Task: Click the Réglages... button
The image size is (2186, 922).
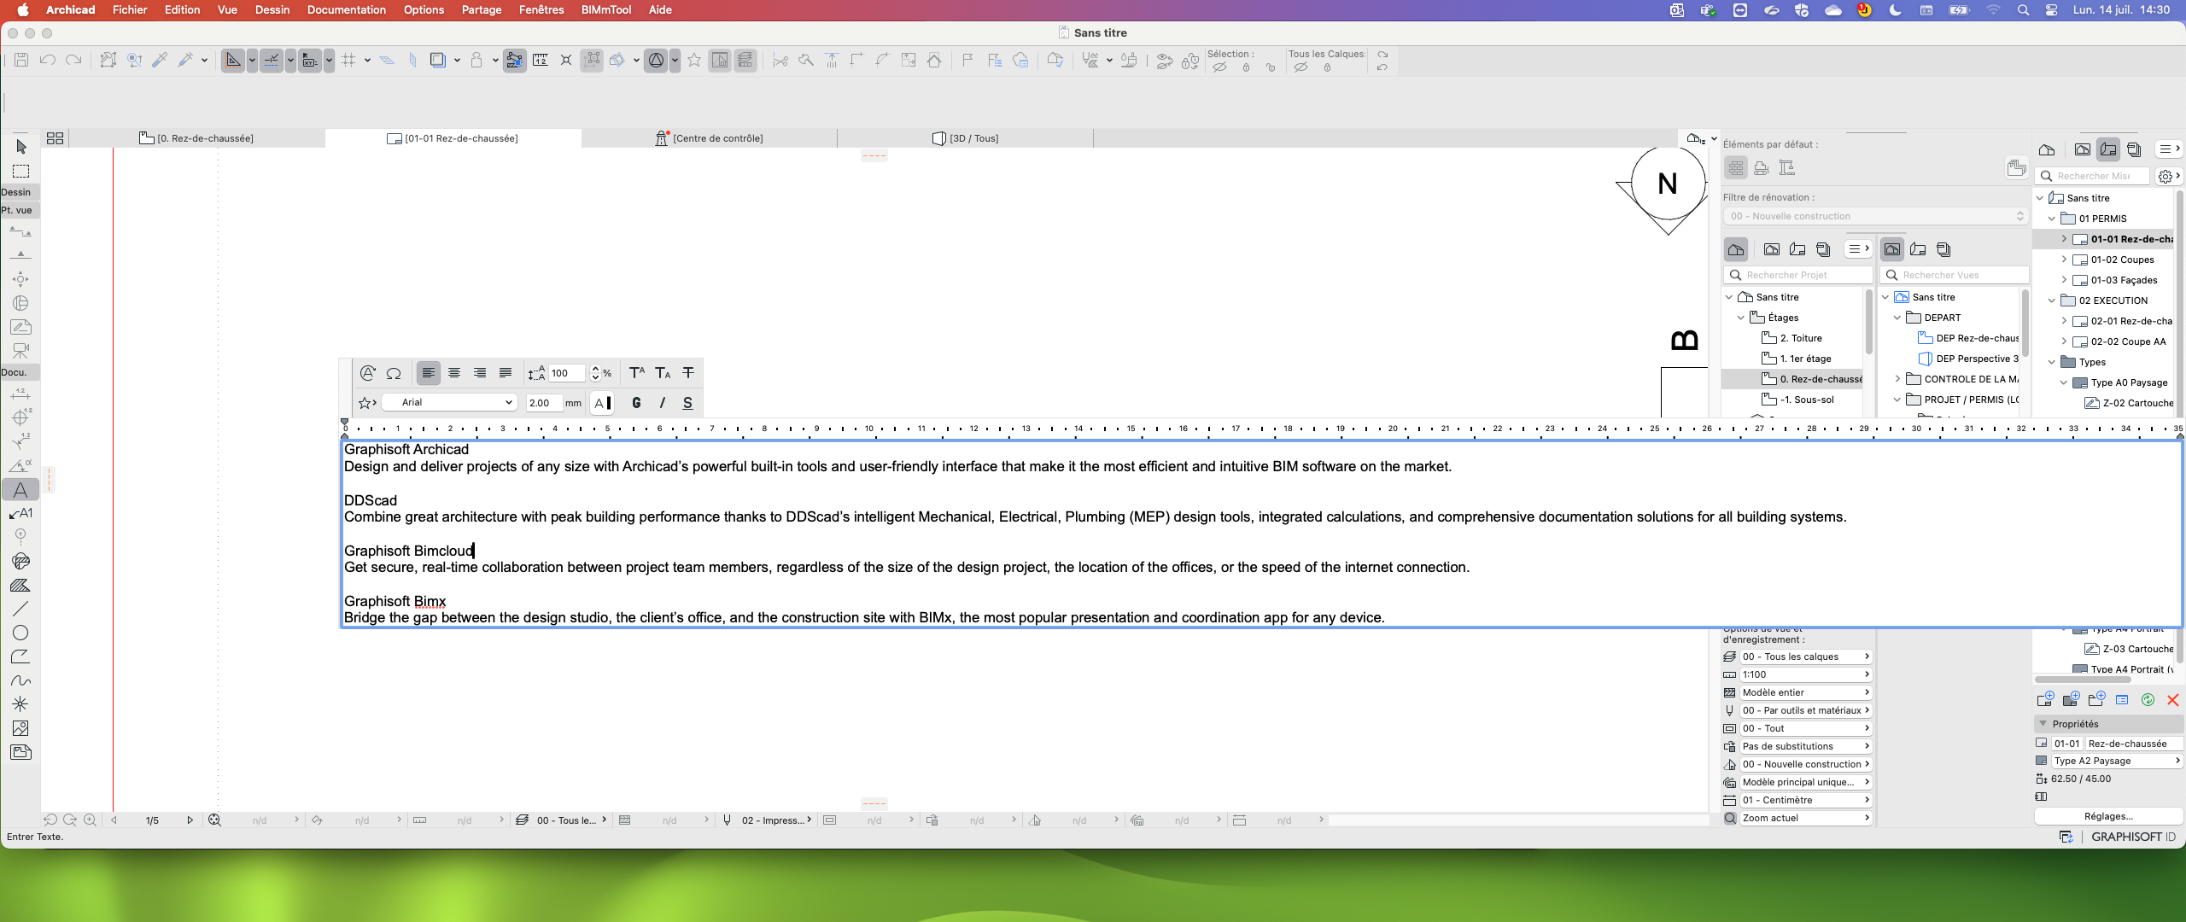Action: coord(2108,816)
